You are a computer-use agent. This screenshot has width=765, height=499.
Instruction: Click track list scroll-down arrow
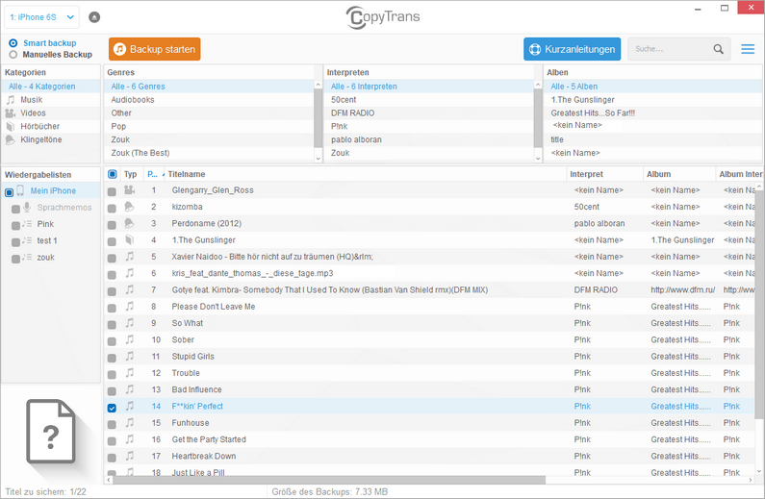click(x=758, y=471)
